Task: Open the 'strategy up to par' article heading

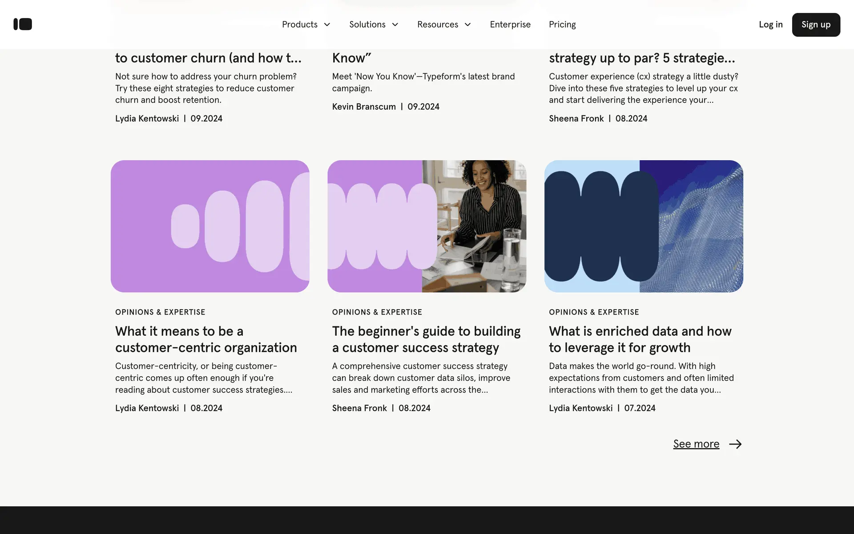Action: 641,58
